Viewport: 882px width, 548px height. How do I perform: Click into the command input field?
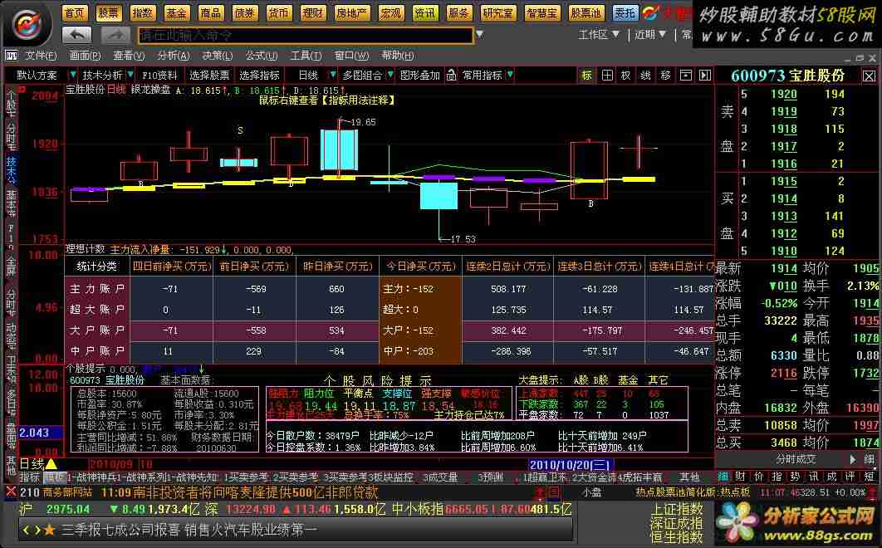tap(306, 35)
